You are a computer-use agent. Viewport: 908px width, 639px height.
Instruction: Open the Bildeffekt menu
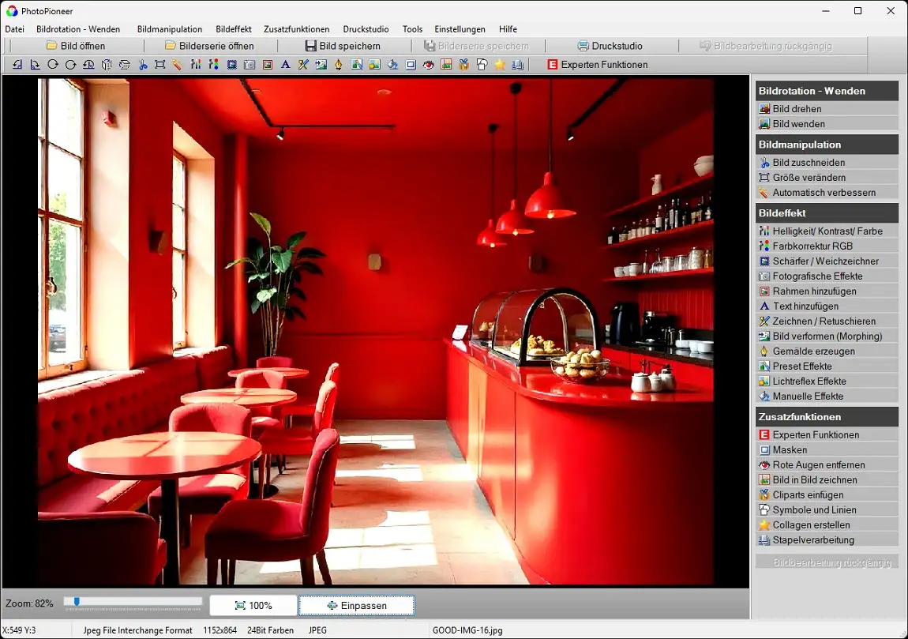[233, 29]
